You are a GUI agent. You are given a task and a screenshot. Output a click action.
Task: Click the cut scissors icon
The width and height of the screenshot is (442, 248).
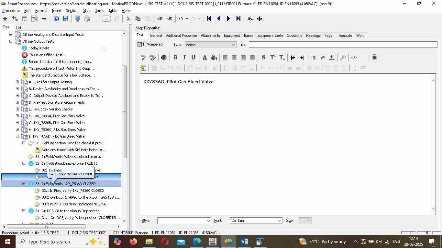tap(128, 19)
